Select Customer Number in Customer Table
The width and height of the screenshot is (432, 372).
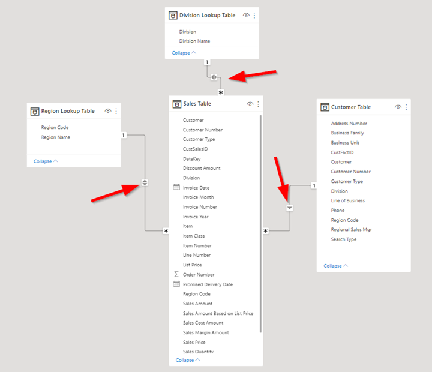350,172
